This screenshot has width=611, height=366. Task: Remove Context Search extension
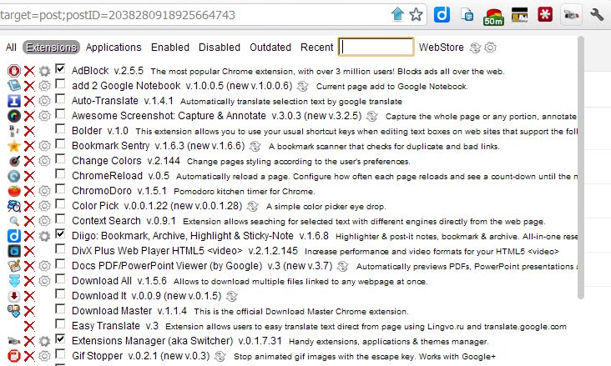coord(29,221)
